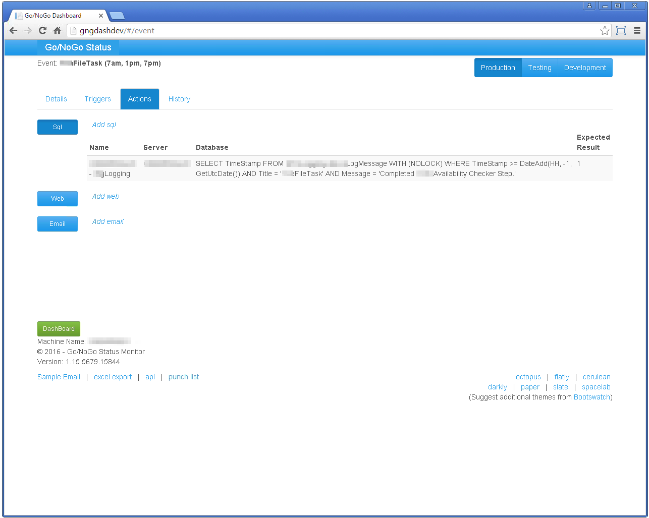Open the Details tab
Image resolution: width=649 pixels, height=518 pixels.
[56, 99]
